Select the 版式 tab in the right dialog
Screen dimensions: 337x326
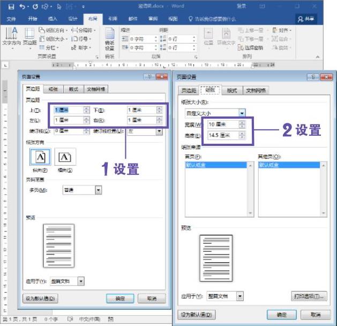click(232, 90)
